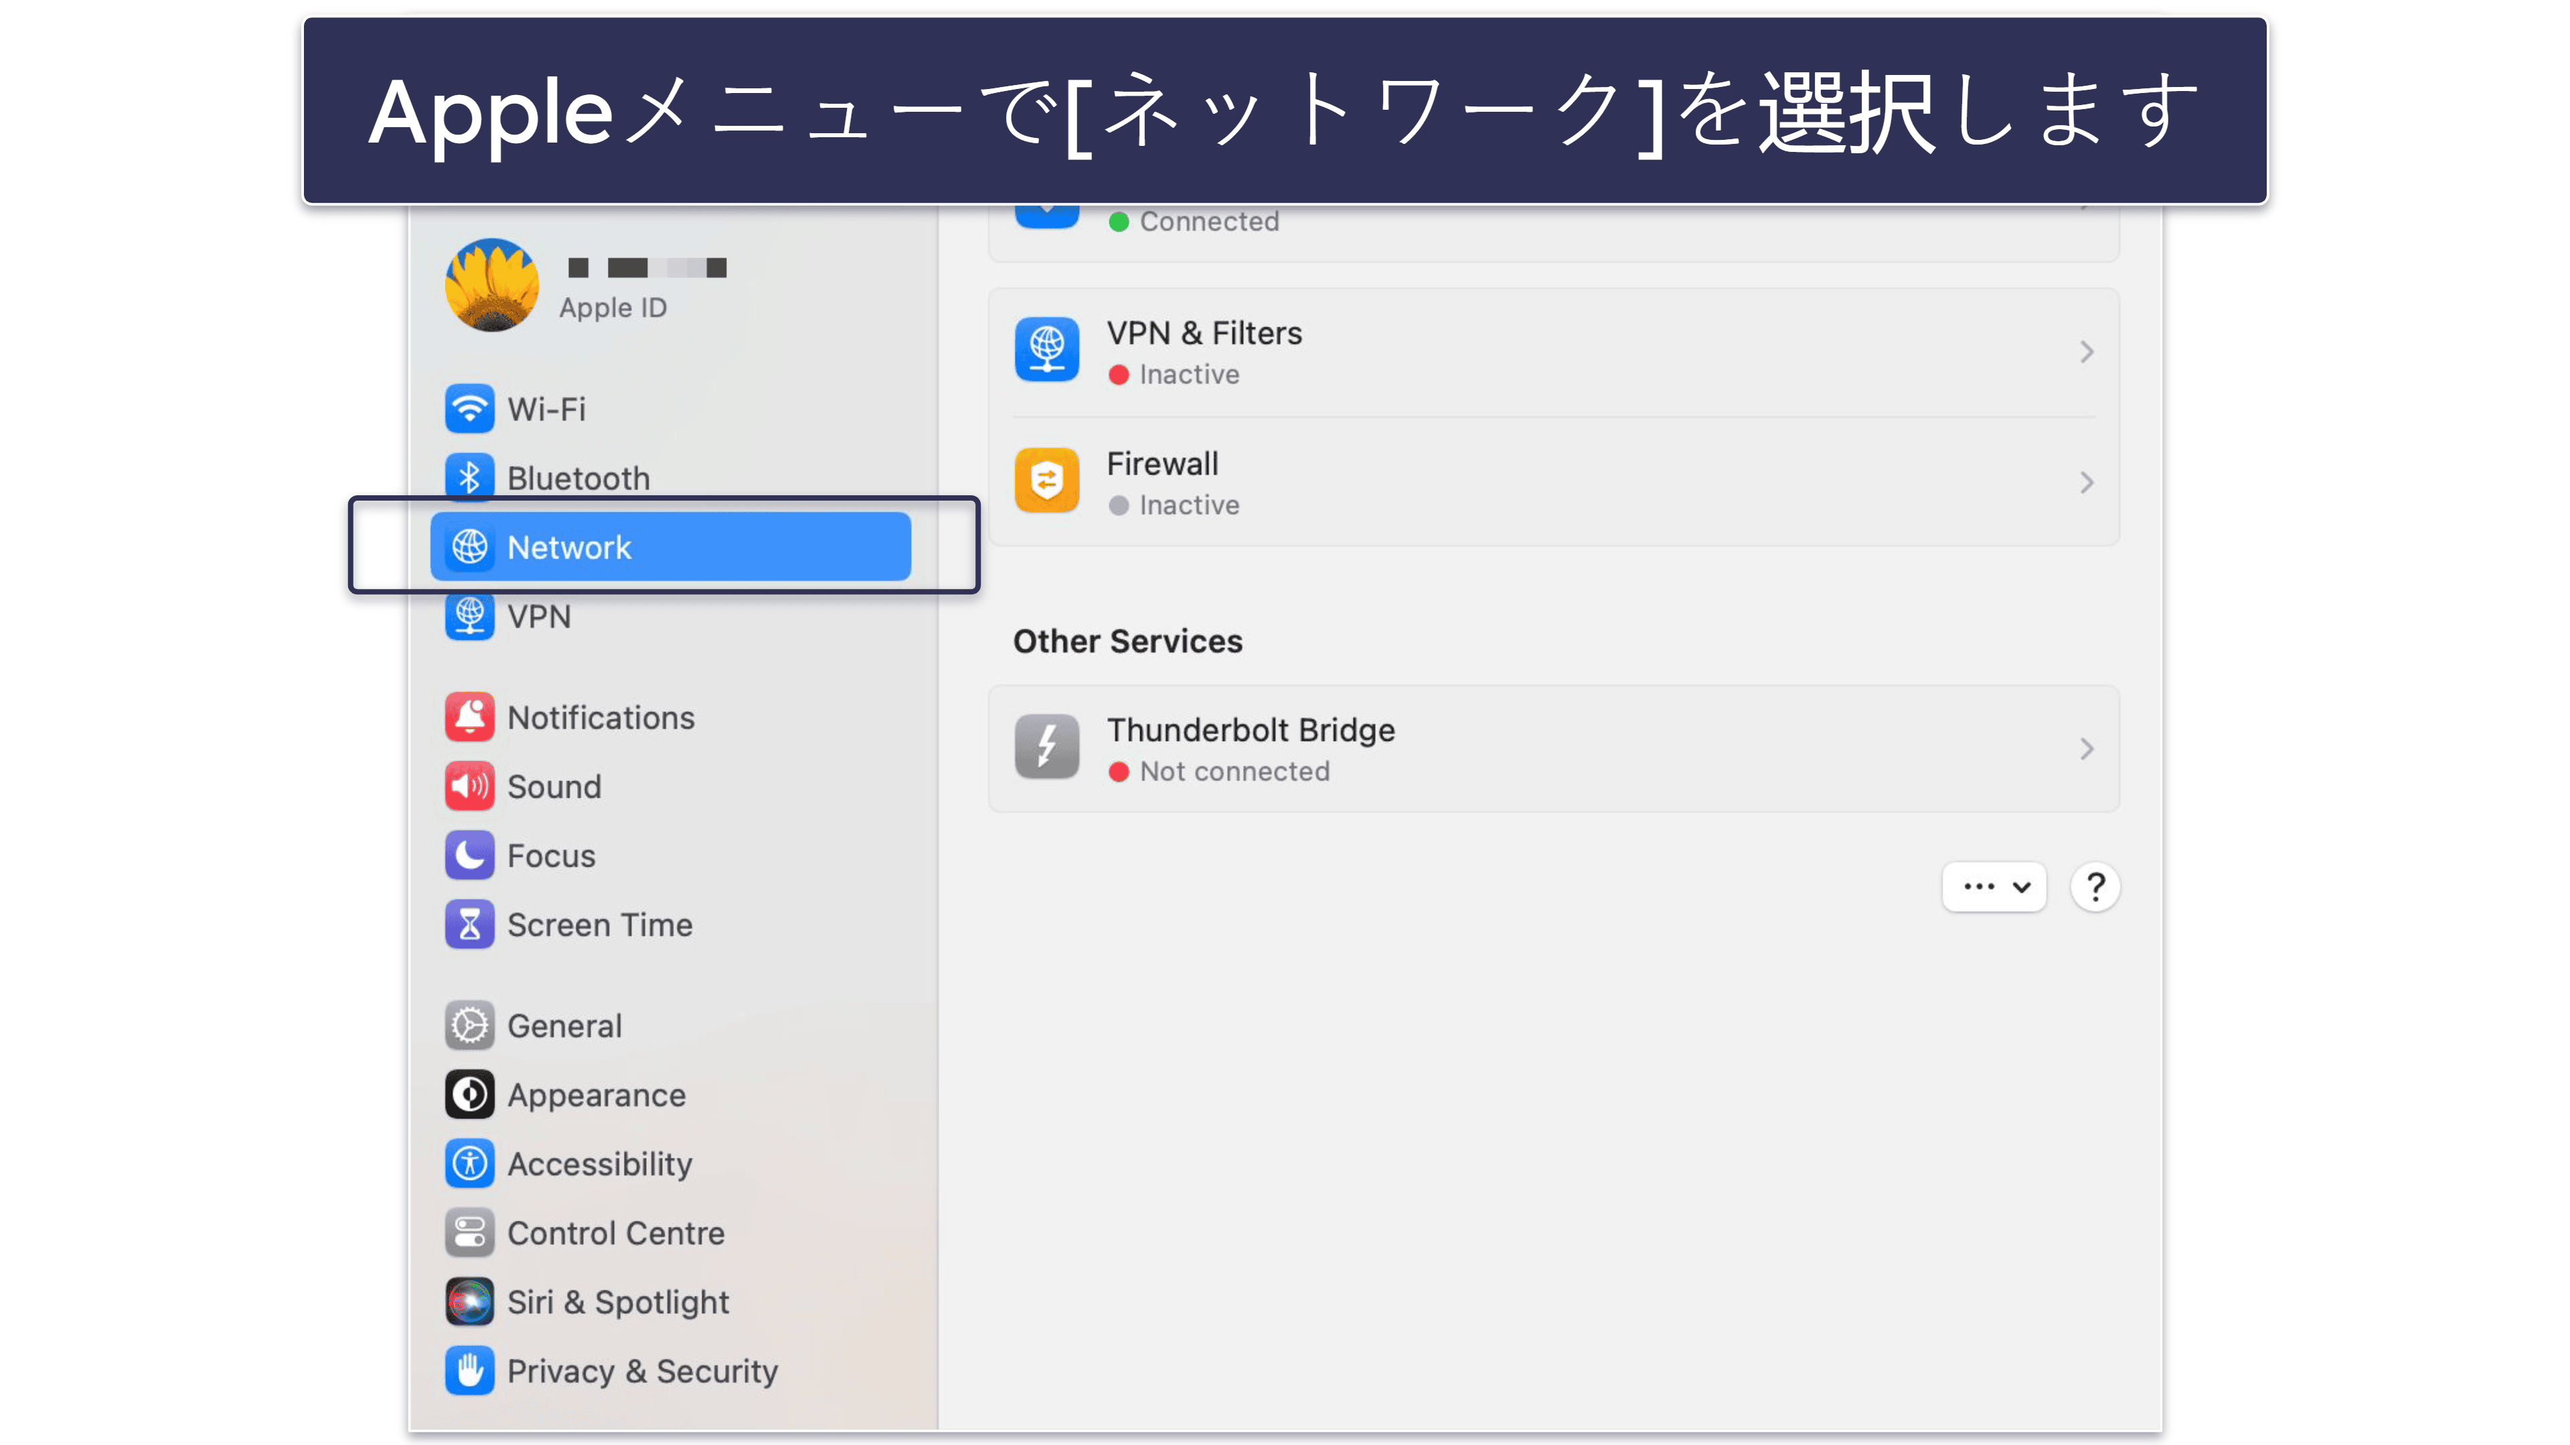Open Control Centre settings
This screenshot has width=2570, height=1445.
click(670, 1233)
